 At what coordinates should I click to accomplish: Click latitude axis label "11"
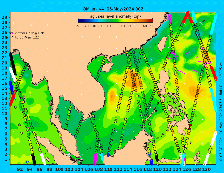point(4,109)
